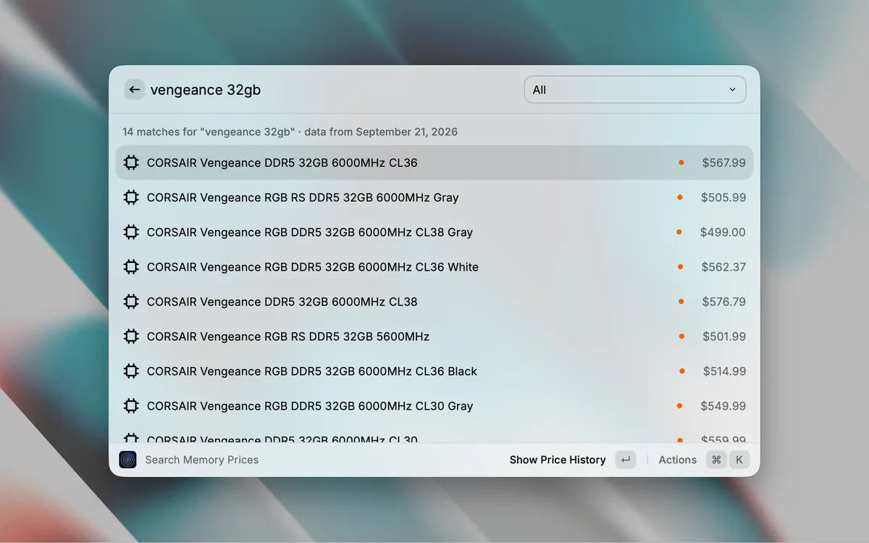Screen dimensions: 869x543
Task: Click orange status dot beside $549.99
Action: [x=680, y=406]
